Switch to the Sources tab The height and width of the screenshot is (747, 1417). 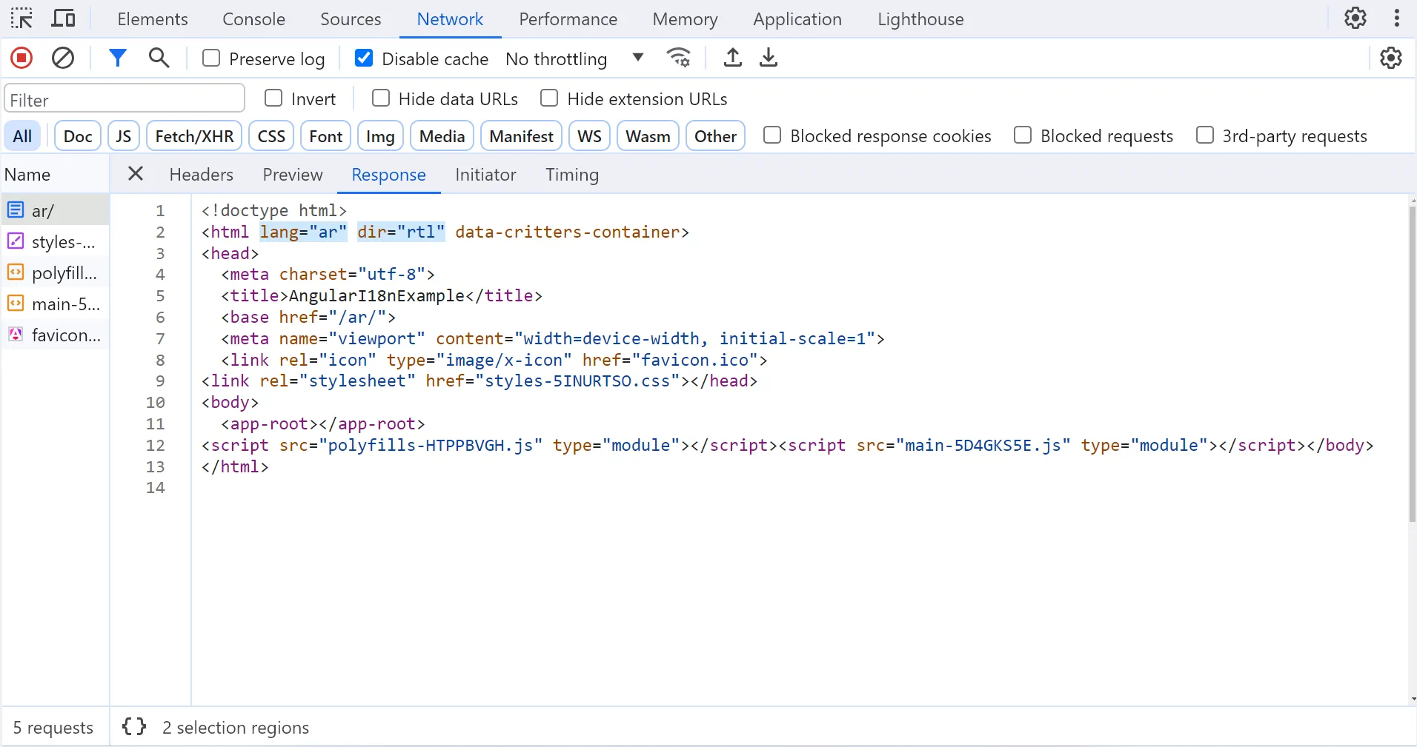tap(351, 19)
